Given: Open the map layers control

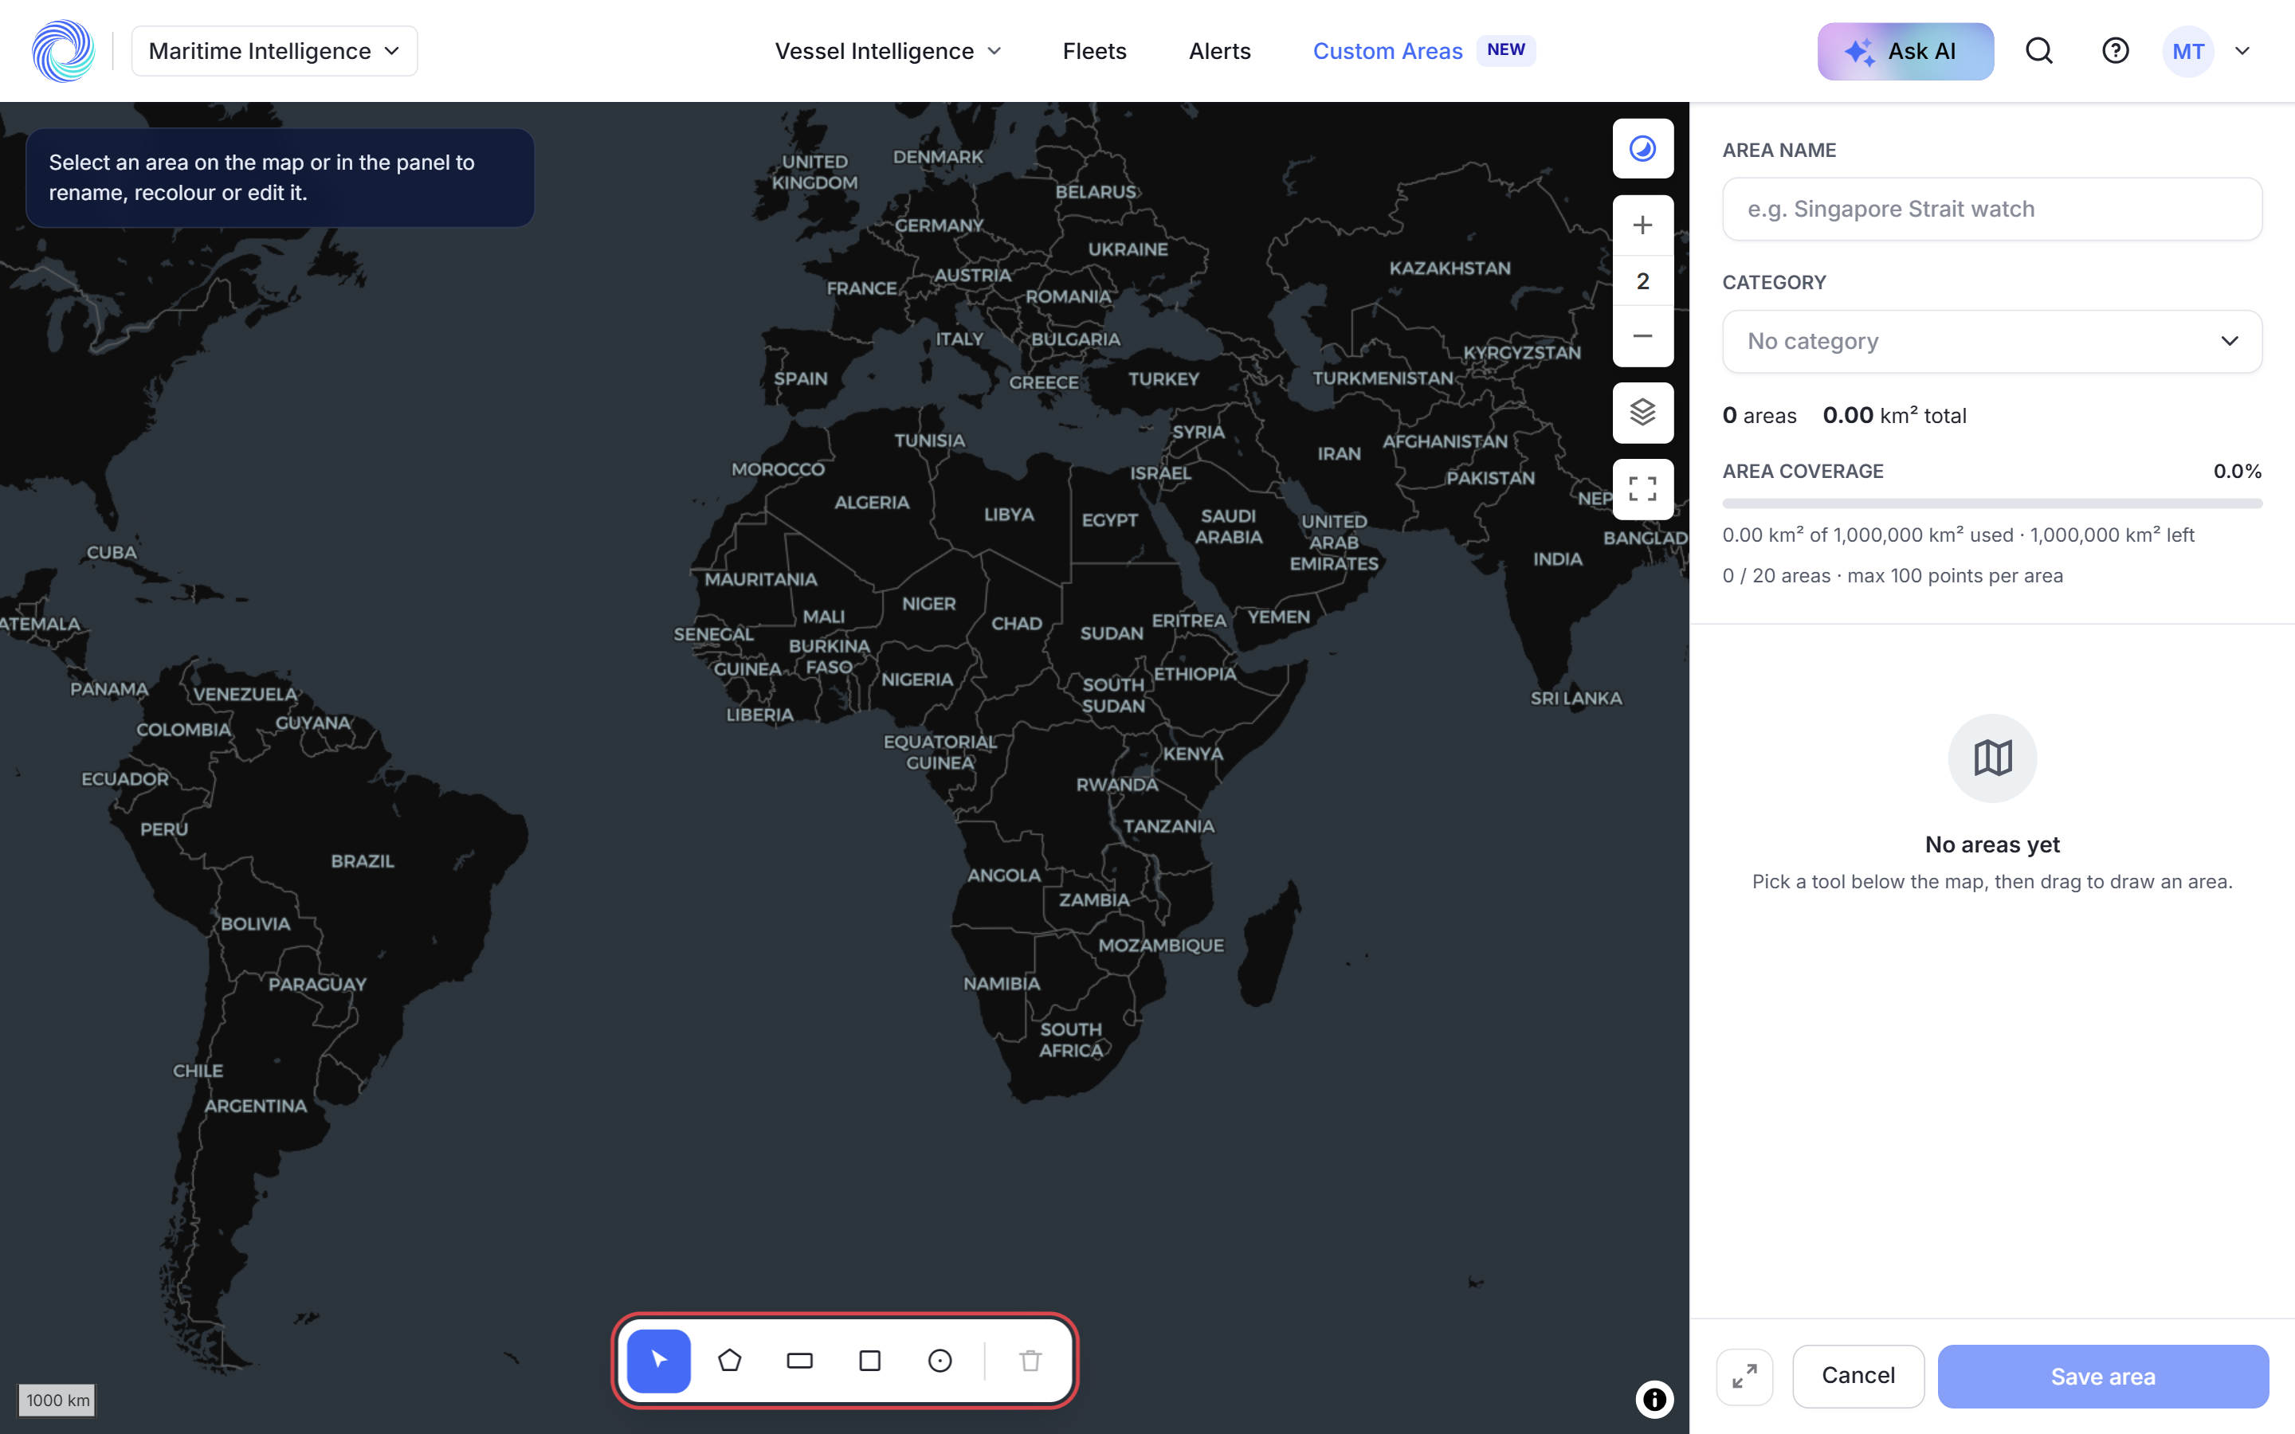Looking at the screenshot, I should click(x=1642, y=413).
